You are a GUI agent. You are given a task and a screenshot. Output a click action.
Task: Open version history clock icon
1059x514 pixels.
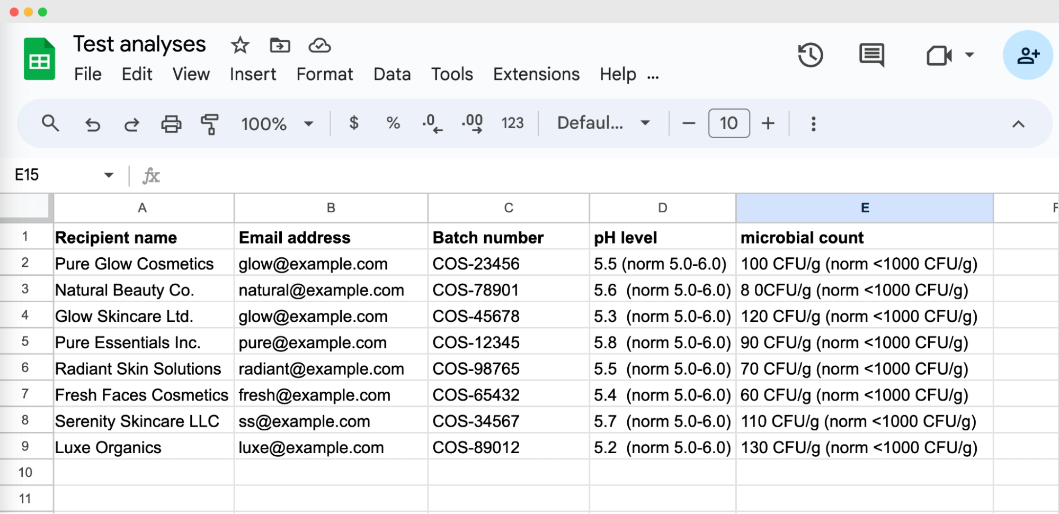pos(810,55)
